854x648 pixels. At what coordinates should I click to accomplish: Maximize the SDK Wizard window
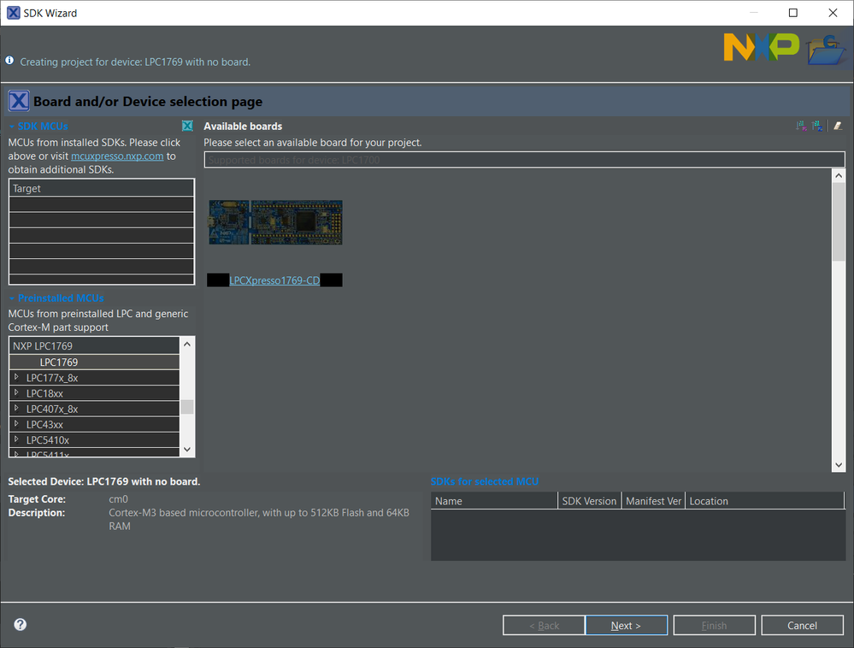point(793,13)
